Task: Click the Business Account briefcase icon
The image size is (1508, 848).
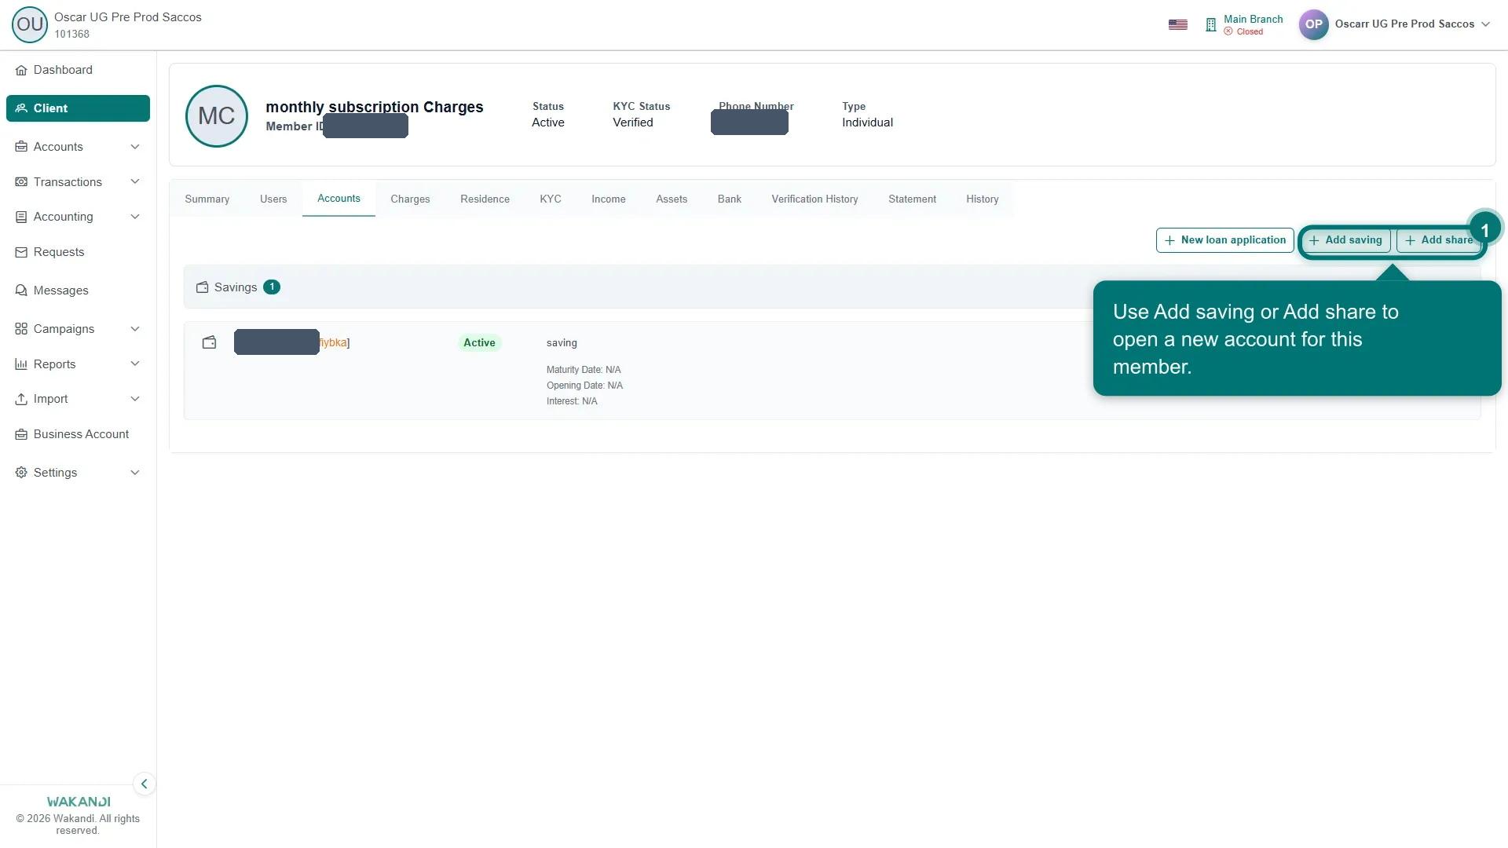Action: point(21,434)
